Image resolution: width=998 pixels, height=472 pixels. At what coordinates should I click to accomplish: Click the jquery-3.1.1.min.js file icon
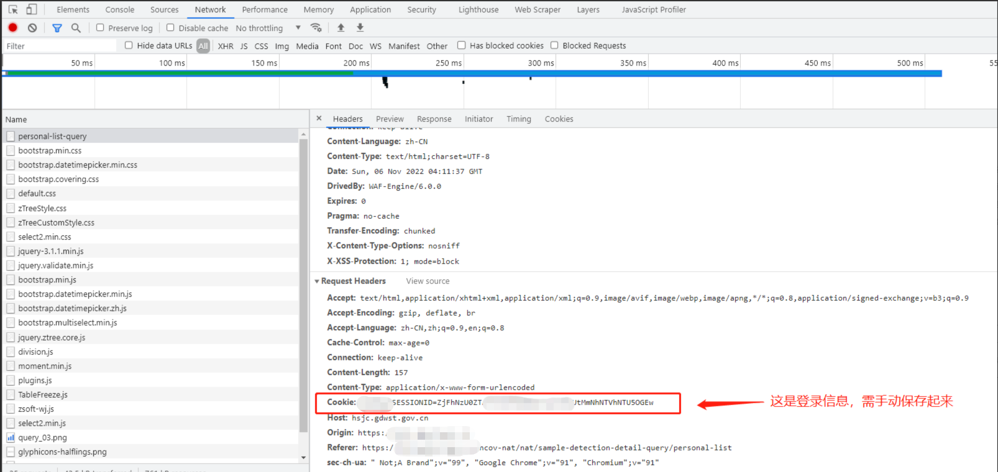(x=11, y=251)
